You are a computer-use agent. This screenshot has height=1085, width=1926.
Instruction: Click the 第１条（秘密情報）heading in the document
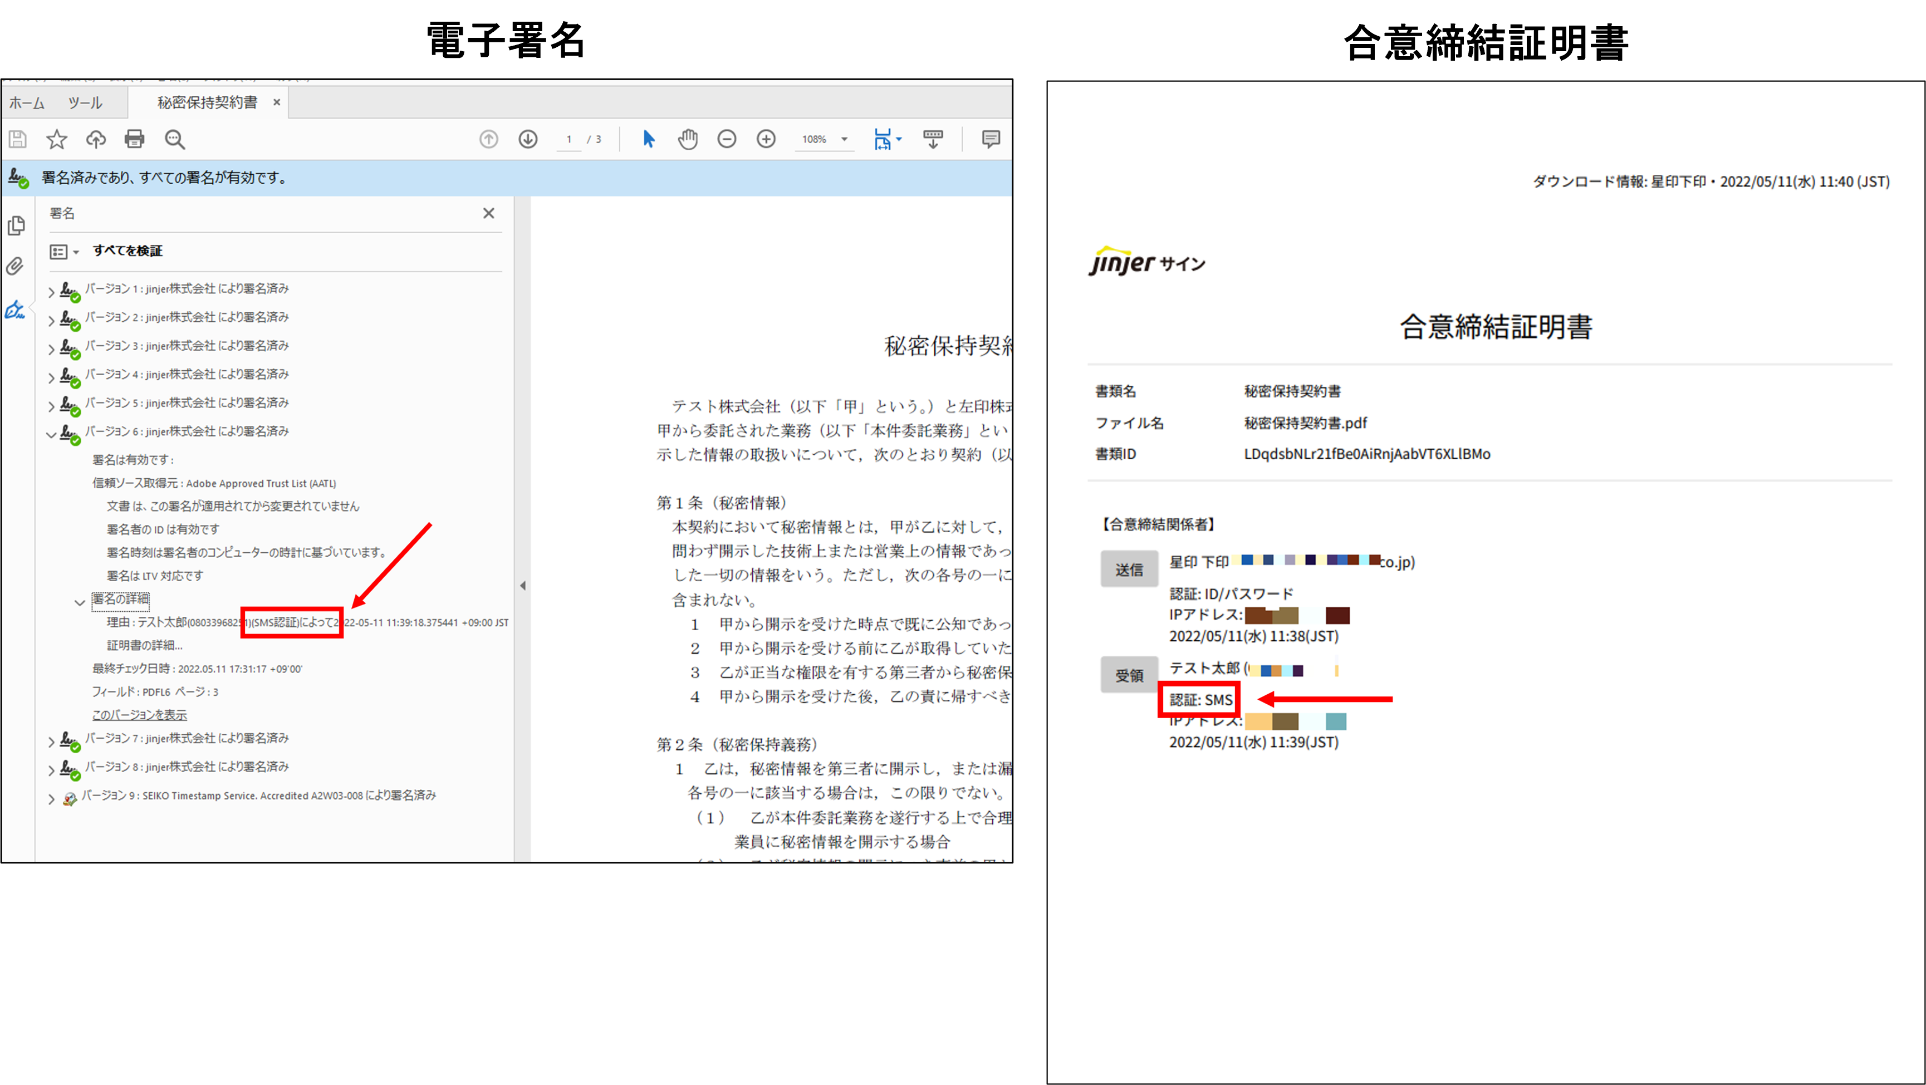[x=722, y=503]
